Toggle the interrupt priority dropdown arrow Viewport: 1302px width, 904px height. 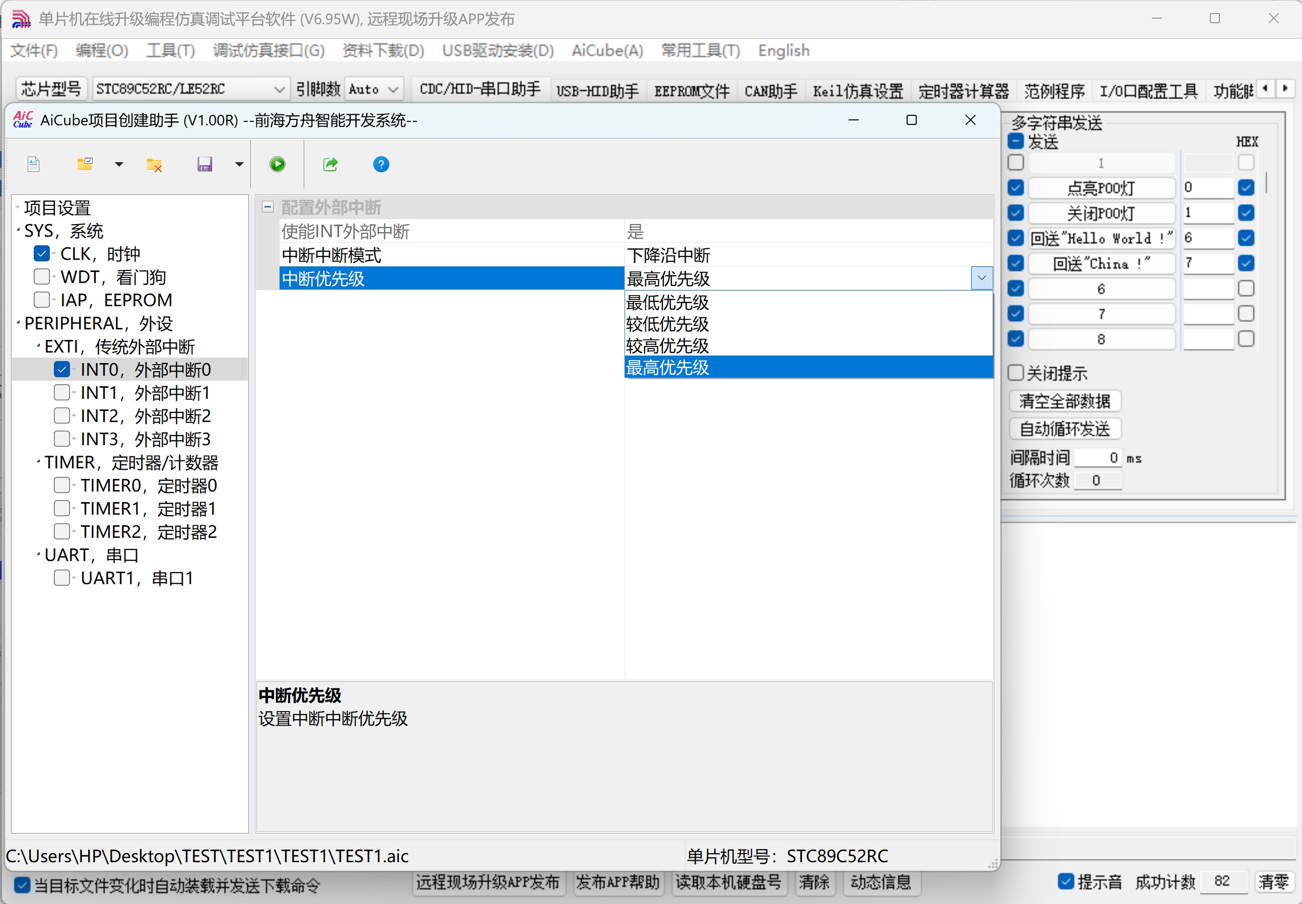tap(982, 278)
